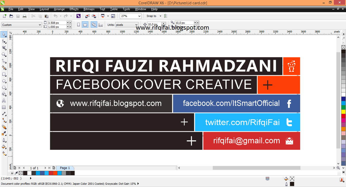Set page orientation to Landscape
The image size is (346, 187).
[85, 25]
